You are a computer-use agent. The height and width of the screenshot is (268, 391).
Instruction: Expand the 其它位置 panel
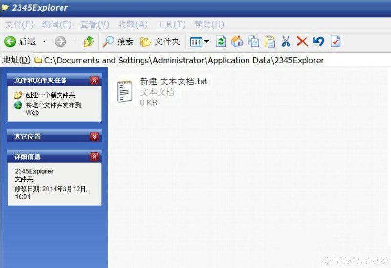tap(94, 136)
